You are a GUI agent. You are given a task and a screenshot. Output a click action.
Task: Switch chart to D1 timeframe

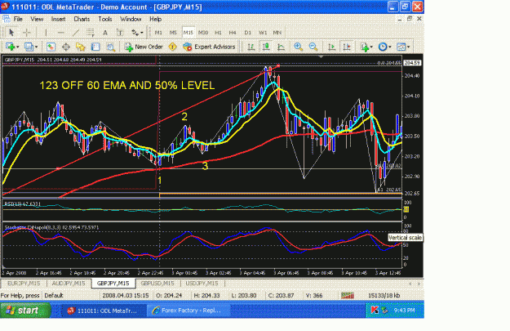tap(247, 33)
